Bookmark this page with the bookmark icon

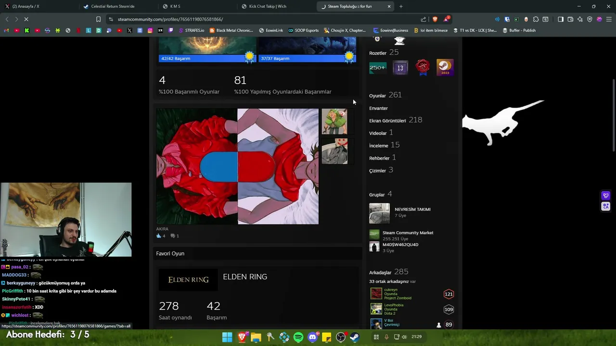click(x=98, y=19)
